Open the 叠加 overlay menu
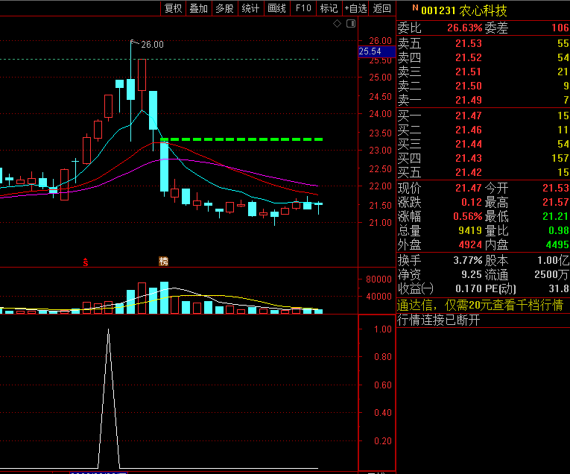This screenshot has width=570, height=474. pos(199,8)
